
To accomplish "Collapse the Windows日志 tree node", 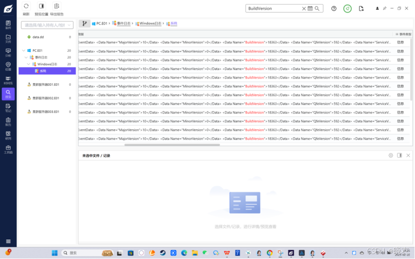I will coord(28,64).
